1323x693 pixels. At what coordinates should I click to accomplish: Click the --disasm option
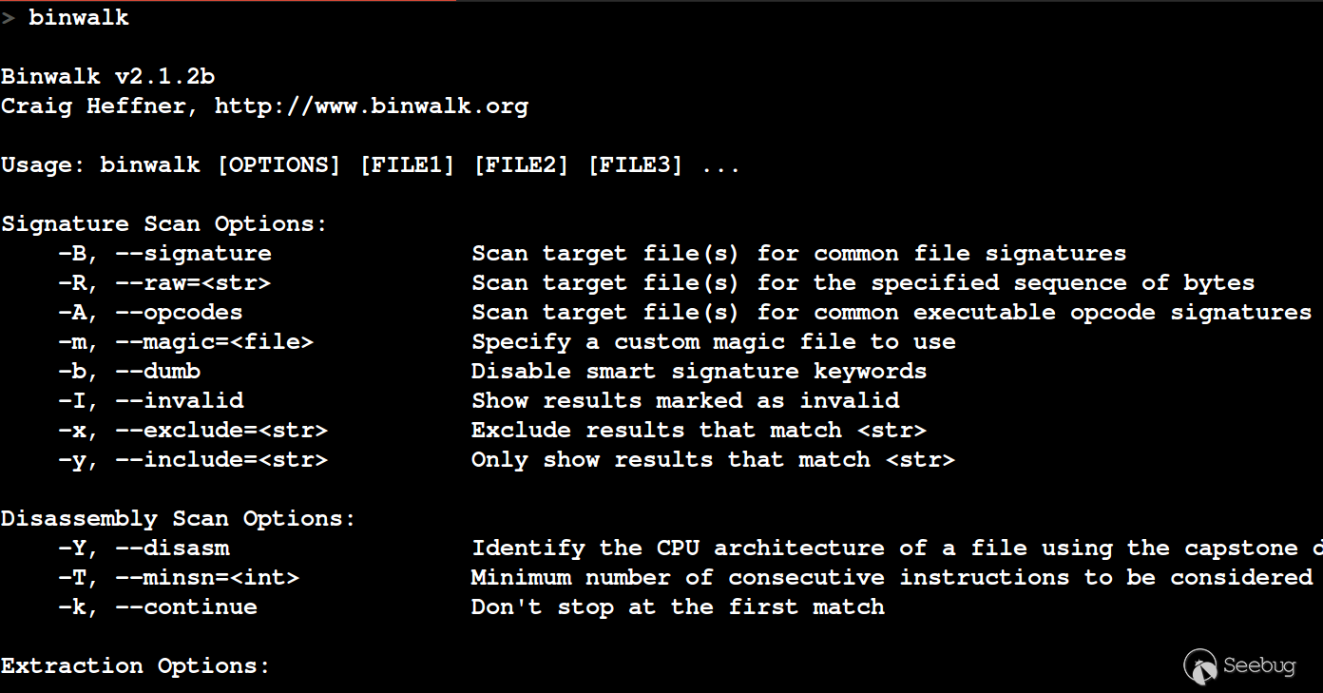172,549
